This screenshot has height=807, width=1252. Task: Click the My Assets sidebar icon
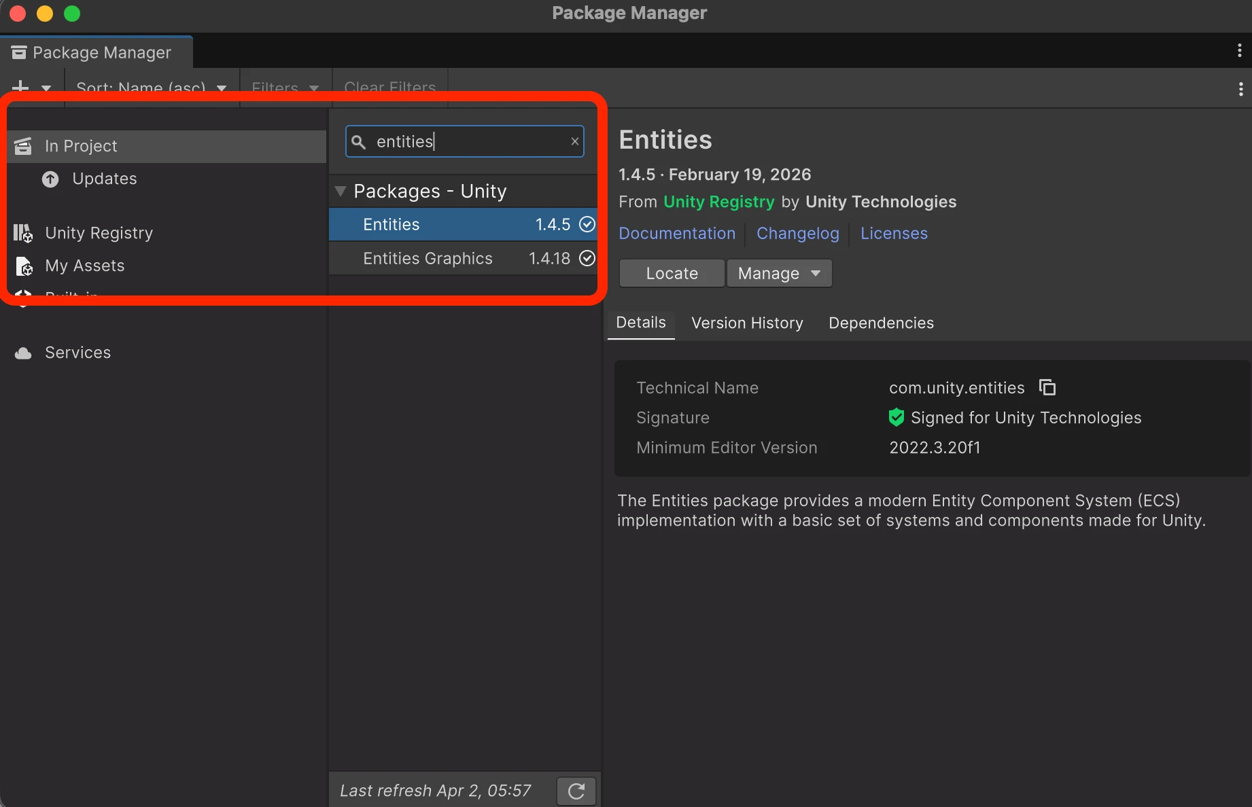pos(24,266)
